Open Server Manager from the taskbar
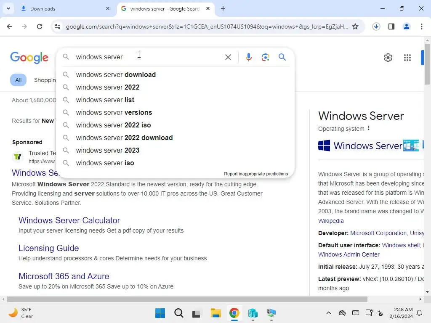431x323 pixels. (x=253, y=313)
